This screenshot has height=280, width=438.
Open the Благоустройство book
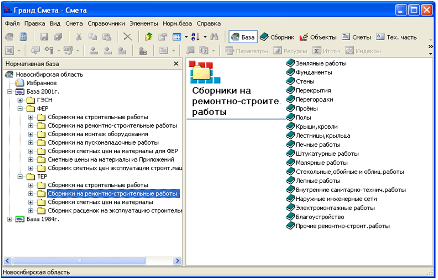(315, 217)
